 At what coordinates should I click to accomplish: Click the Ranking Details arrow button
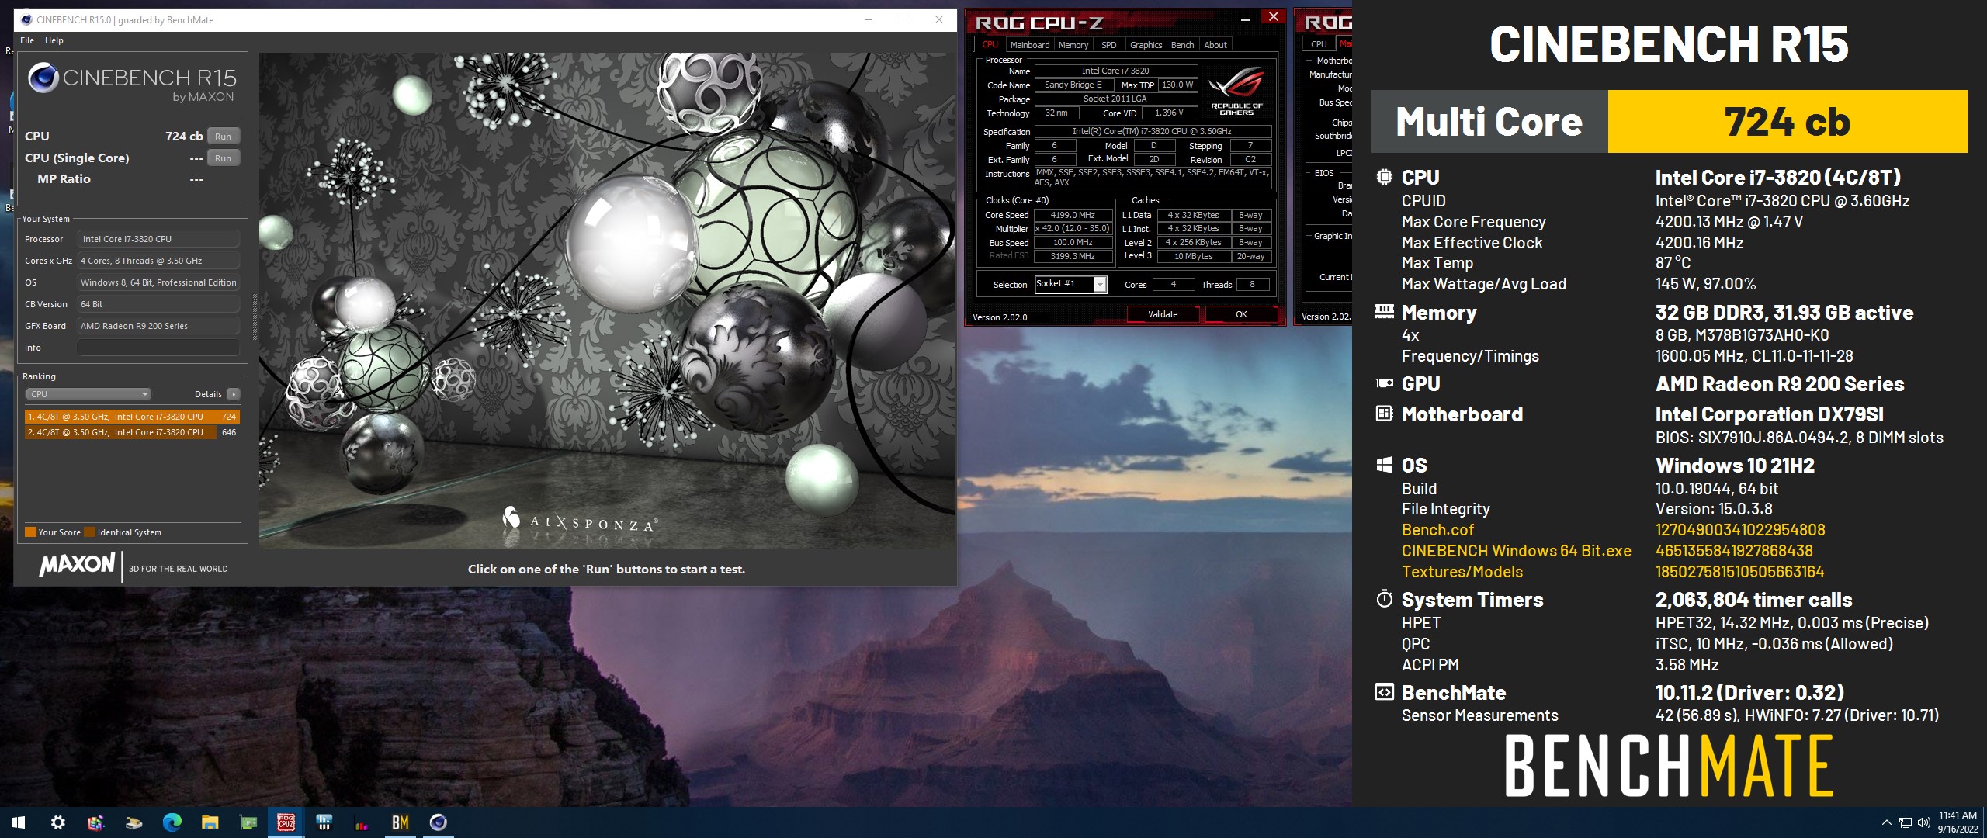(234, 394)
